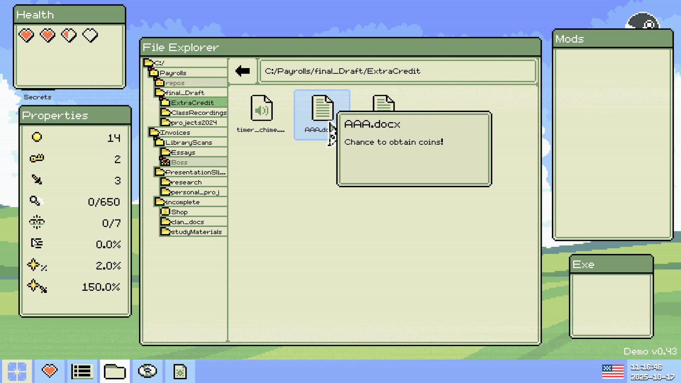Screen dimensions: 681x383
Task: Expand the Invoices folder node
Action: [175, 132]
